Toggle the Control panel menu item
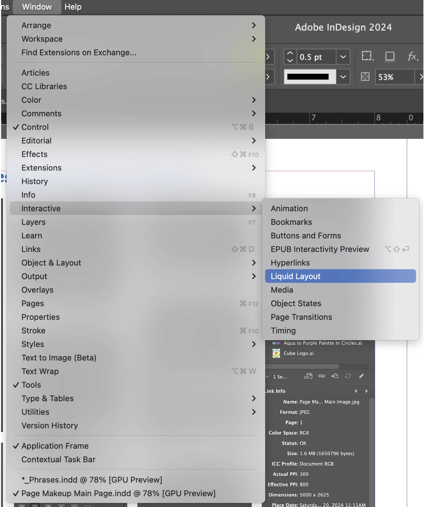Screen dimensions: 425x507 [136, 127]
